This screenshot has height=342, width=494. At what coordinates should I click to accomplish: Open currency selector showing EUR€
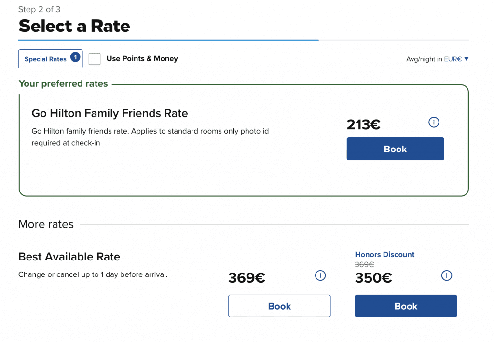(x=456, y=59)
